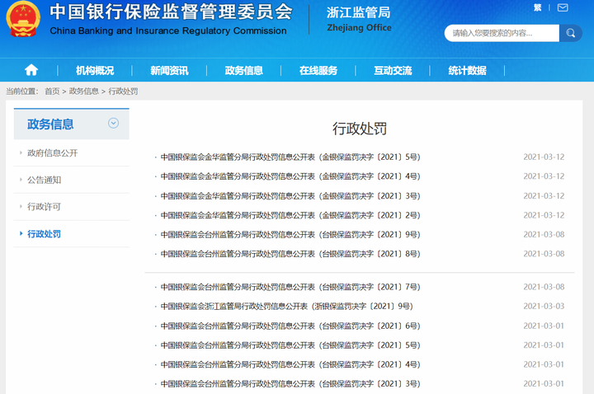Screen dimensions: 594x394
Task: Open the 互动交流 menu
Action: (x=393, y=71)
